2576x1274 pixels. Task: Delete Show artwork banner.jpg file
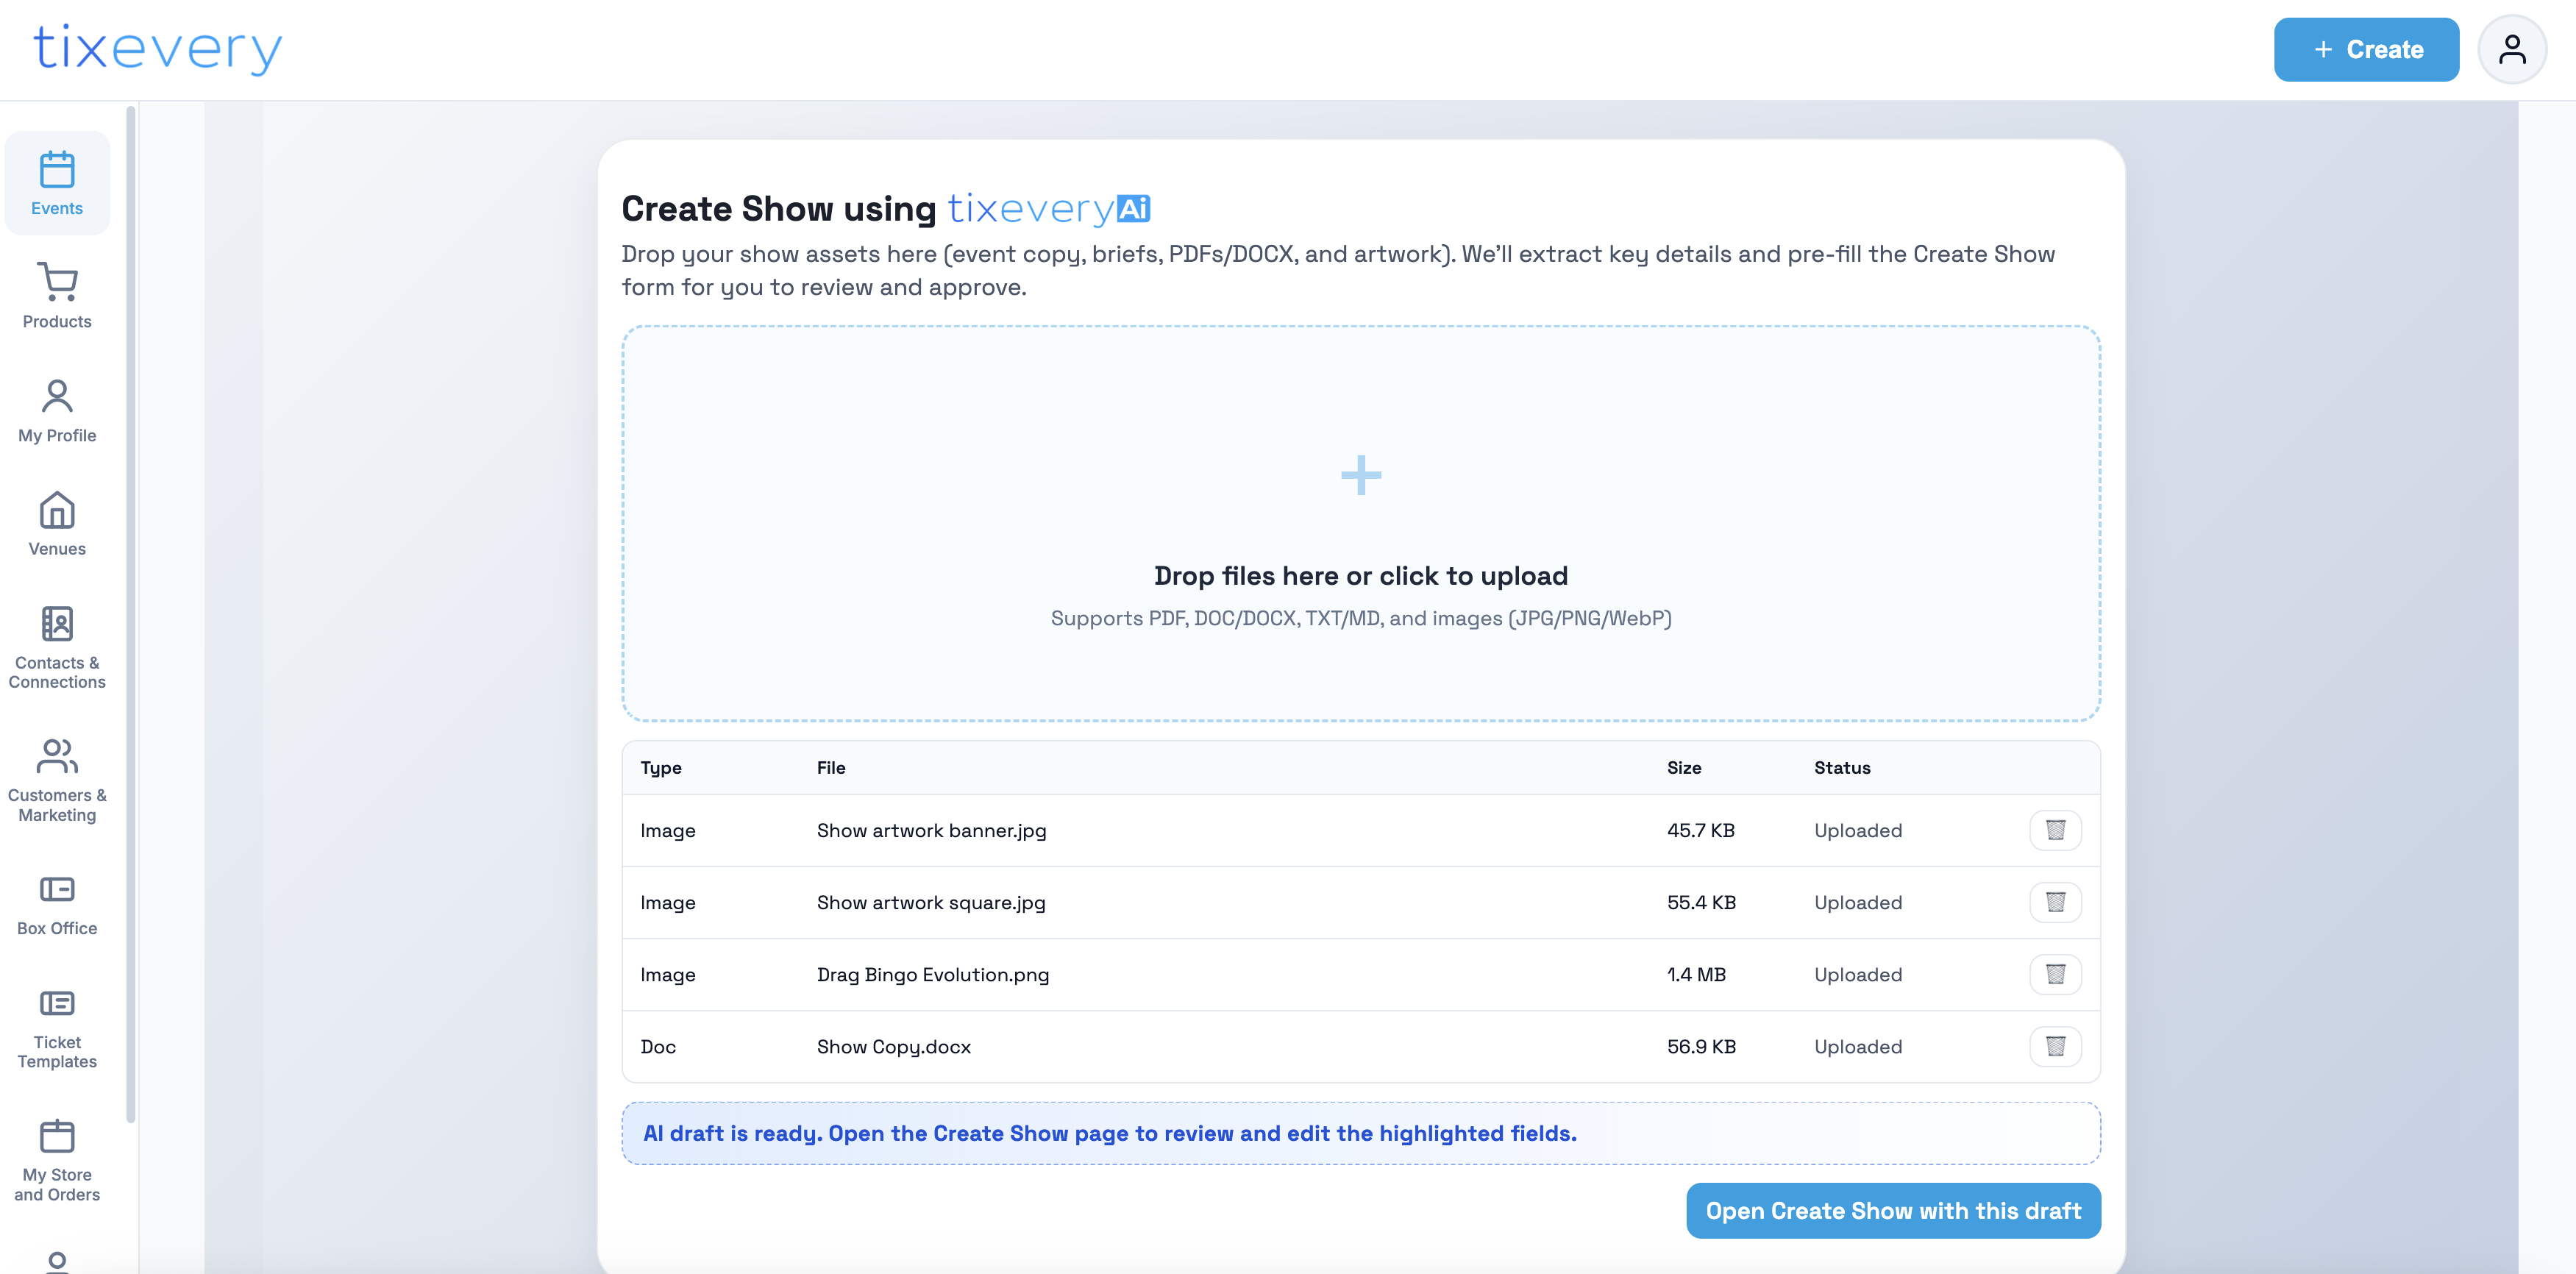click(2055, 830)
